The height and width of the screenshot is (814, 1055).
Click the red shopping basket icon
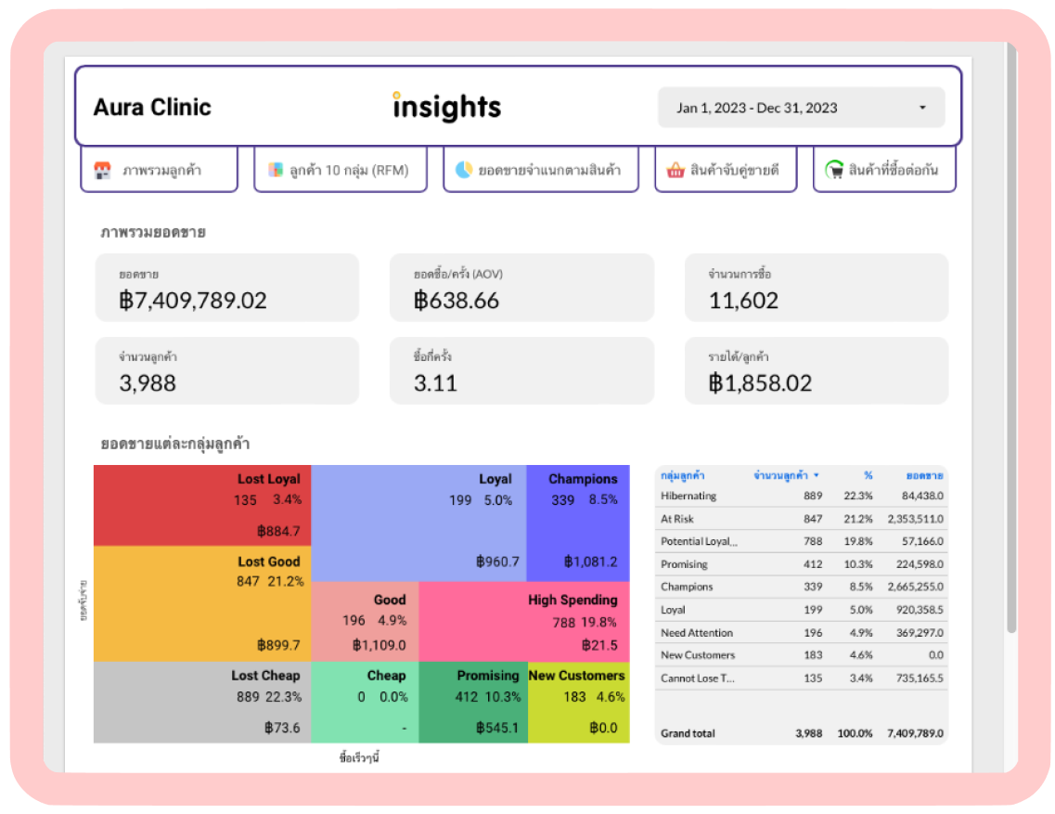click(x=675, y=170)
